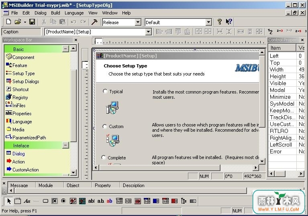The image size is (308, 216).
Task: Click the Media item in Workspace Bar
Action: point(15,129)
